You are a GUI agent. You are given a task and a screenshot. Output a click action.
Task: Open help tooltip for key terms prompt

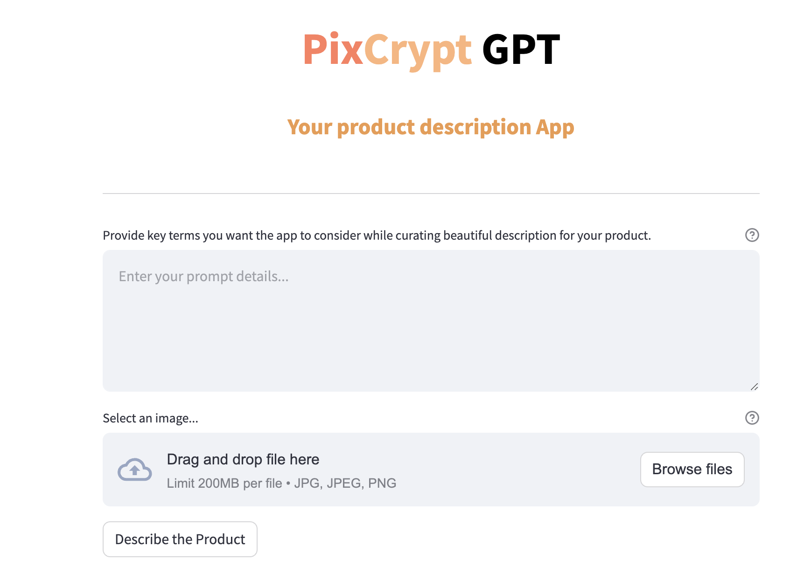(752, 235)
